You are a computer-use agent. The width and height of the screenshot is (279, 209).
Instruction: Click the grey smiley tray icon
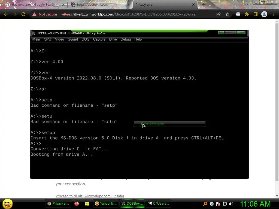pyautogui.click(x=211, y=204)
